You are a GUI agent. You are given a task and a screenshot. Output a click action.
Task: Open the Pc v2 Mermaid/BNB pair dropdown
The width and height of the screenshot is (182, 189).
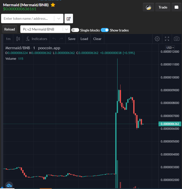[x=45, y=29]
